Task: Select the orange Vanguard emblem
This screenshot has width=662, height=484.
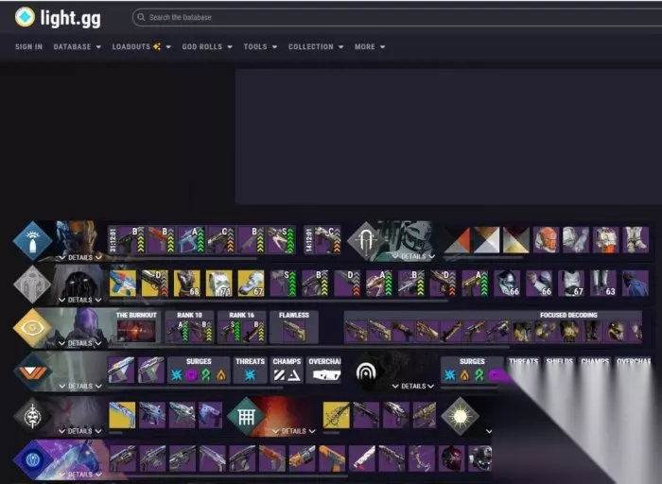Action: pyautogui.click(x=32, y=372)
